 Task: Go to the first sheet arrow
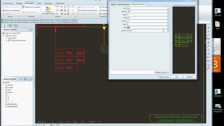coord(36,125)
